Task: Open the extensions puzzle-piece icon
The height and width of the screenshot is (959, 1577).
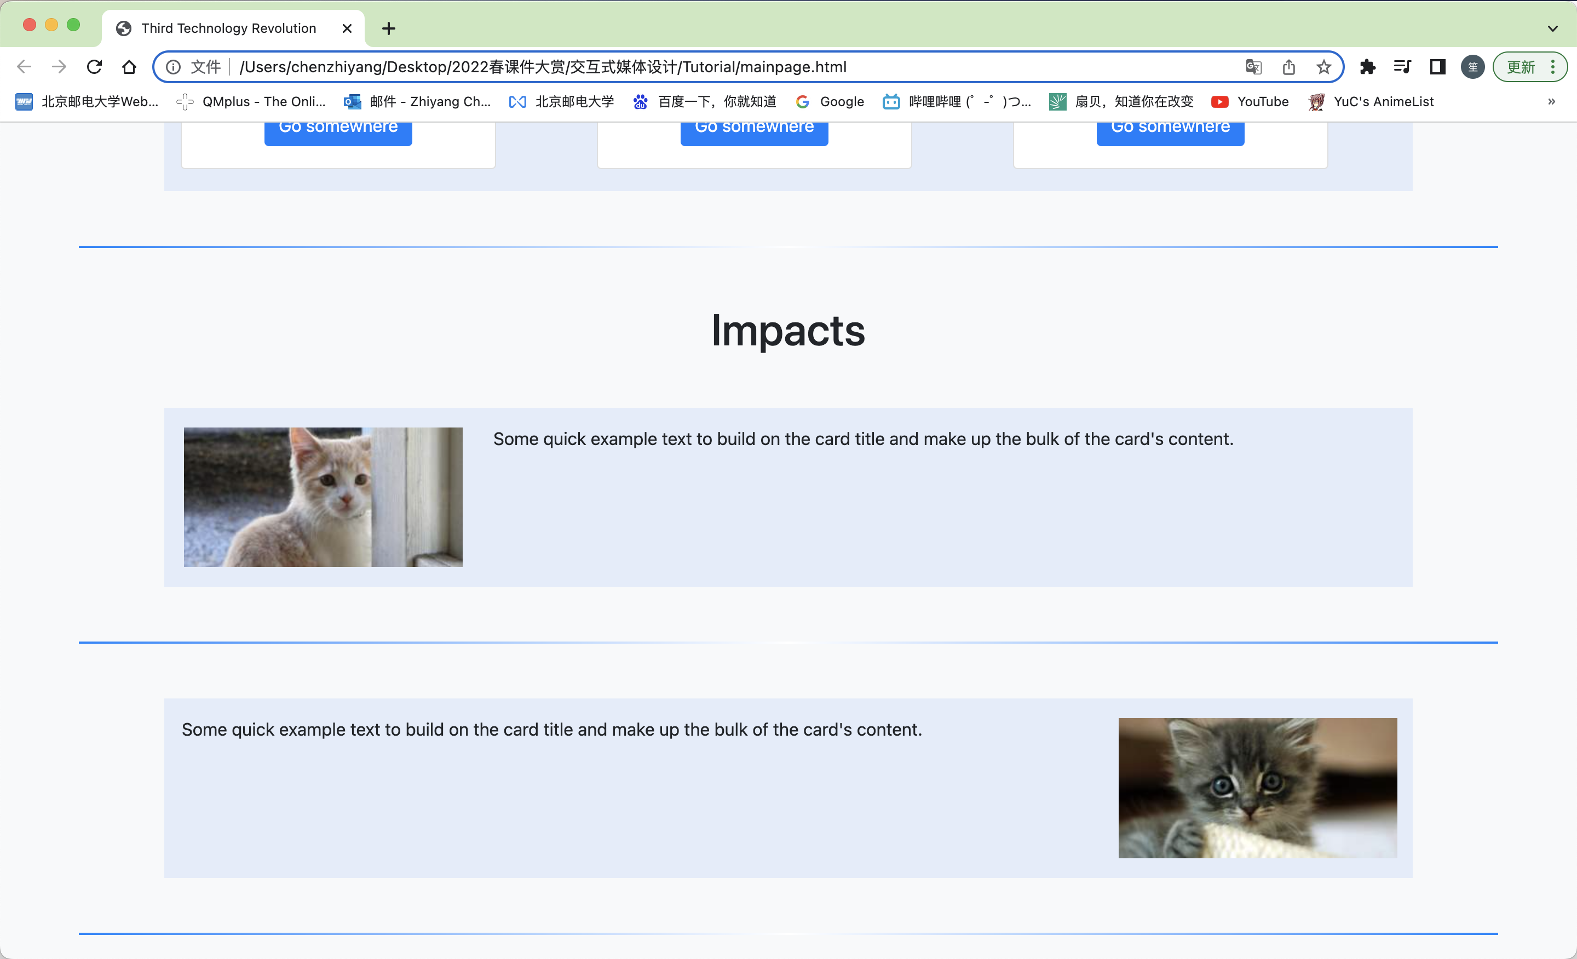Action: click(1368, 67)
